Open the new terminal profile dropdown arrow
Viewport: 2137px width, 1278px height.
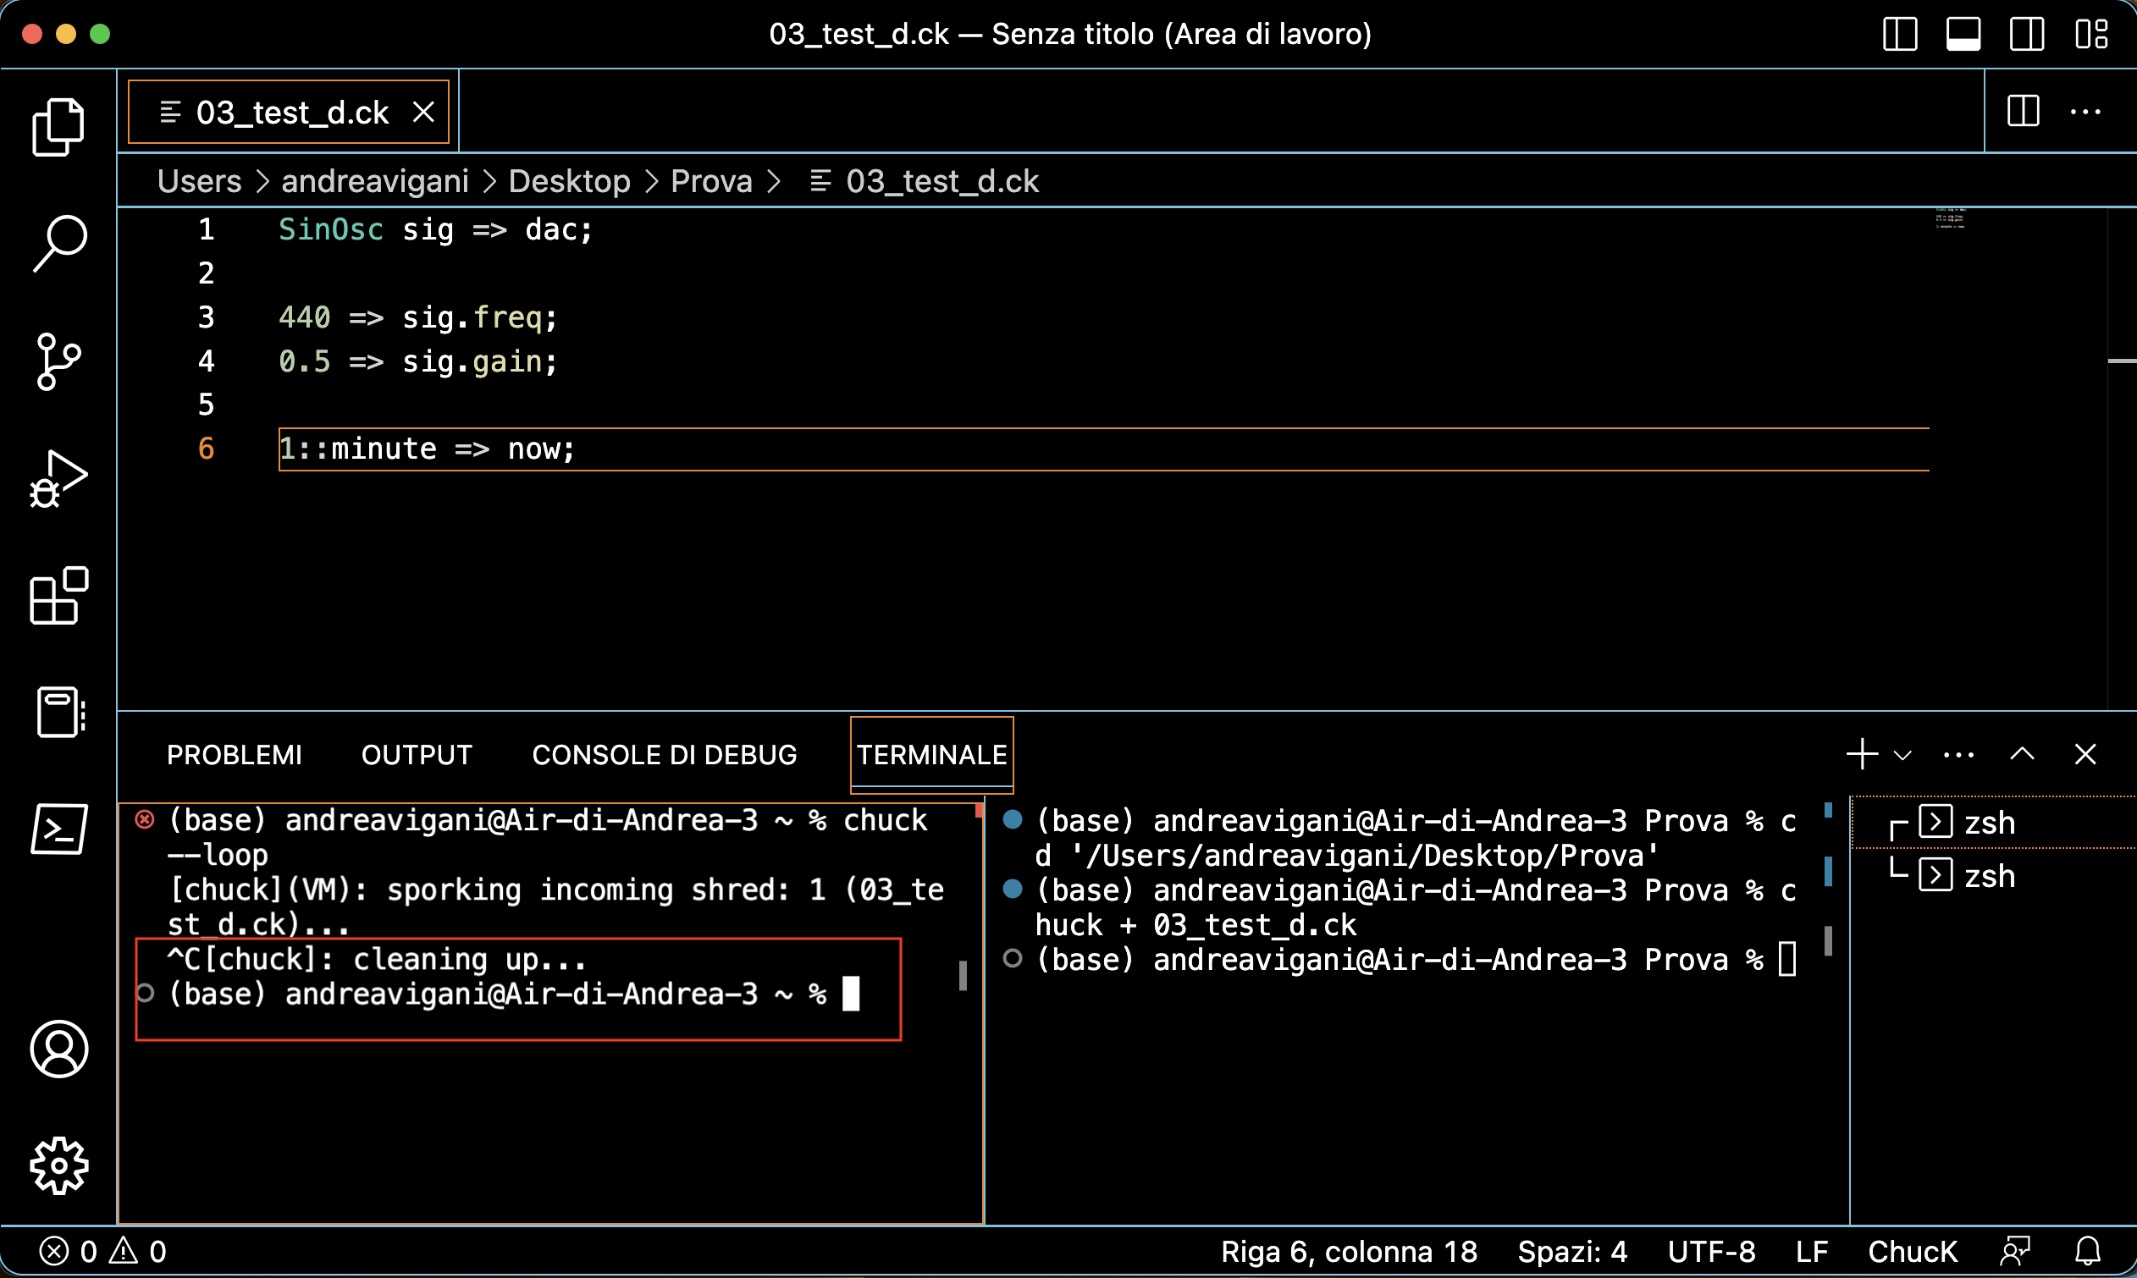click(1902, 755)
